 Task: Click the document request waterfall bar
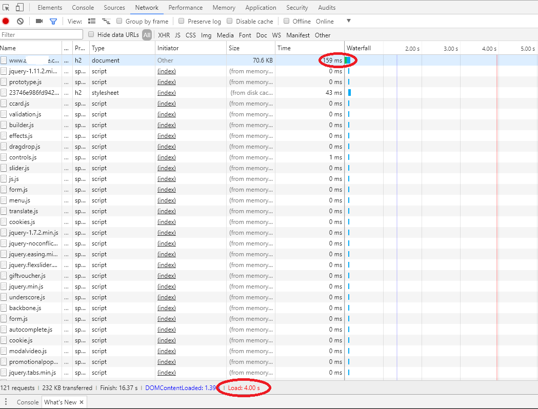pyautogui.click(x=348, y=60)
